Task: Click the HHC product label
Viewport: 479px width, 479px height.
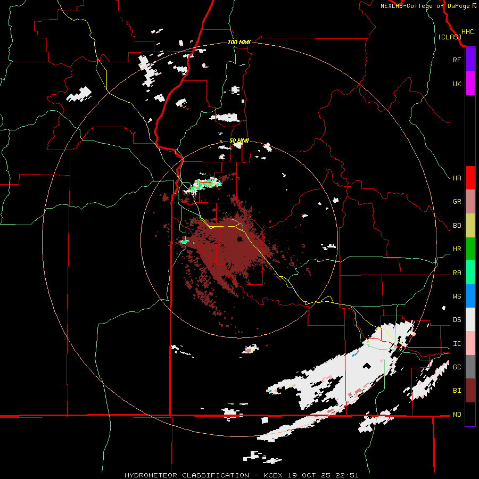Action: (x=468, y=32)
